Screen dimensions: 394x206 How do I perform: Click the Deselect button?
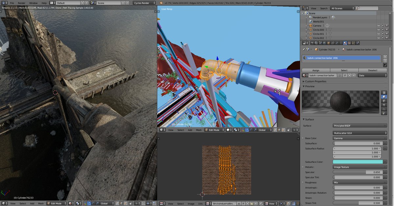pyautogui.click(x=373, y=70)
